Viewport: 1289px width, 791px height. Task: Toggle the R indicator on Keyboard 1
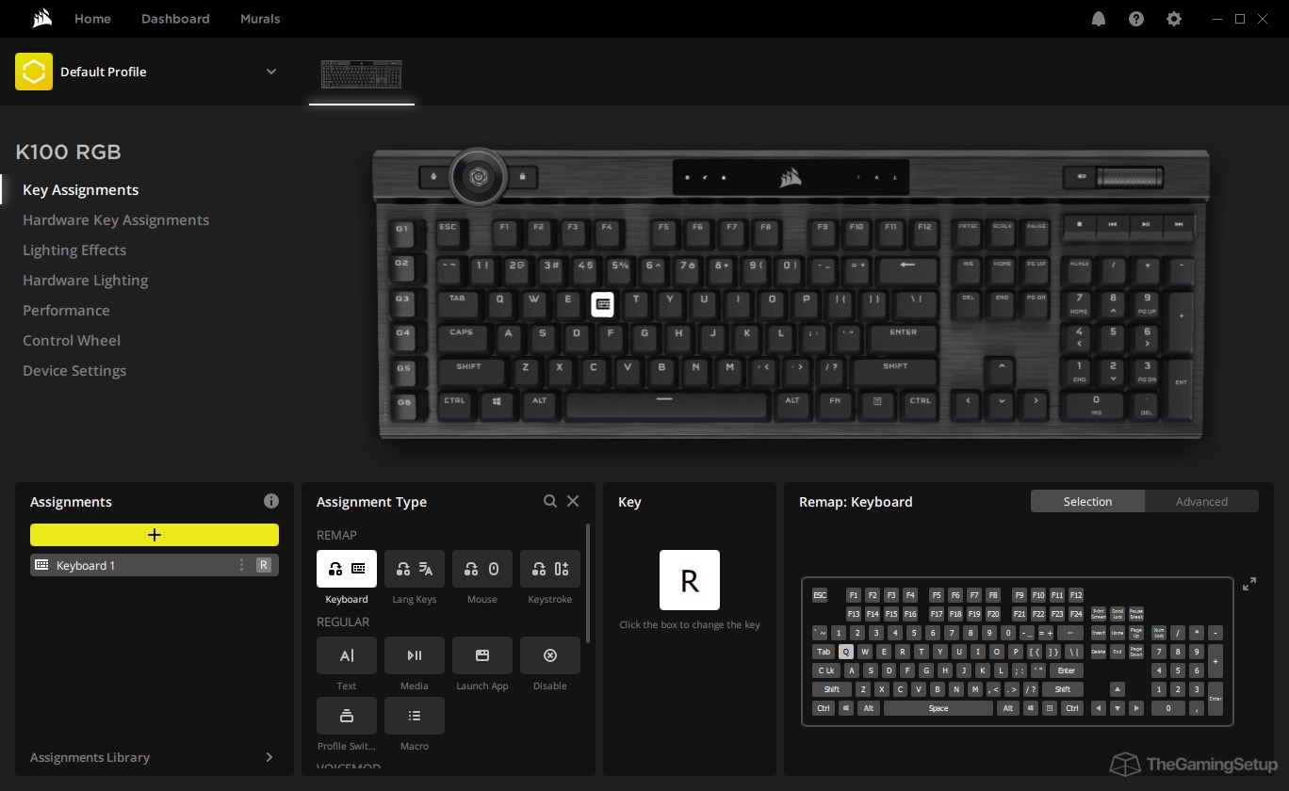point(265,565)
